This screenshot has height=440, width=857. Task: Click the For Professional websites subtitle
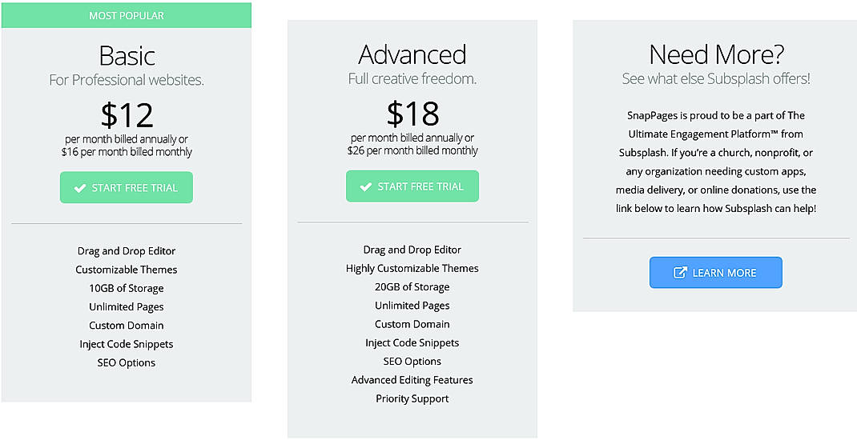pos(127,80)
